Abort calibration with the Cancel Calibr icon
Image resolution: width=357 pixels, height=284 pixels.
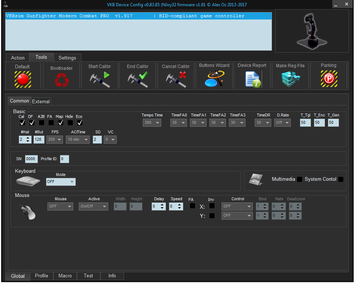(x=176, y=79)
